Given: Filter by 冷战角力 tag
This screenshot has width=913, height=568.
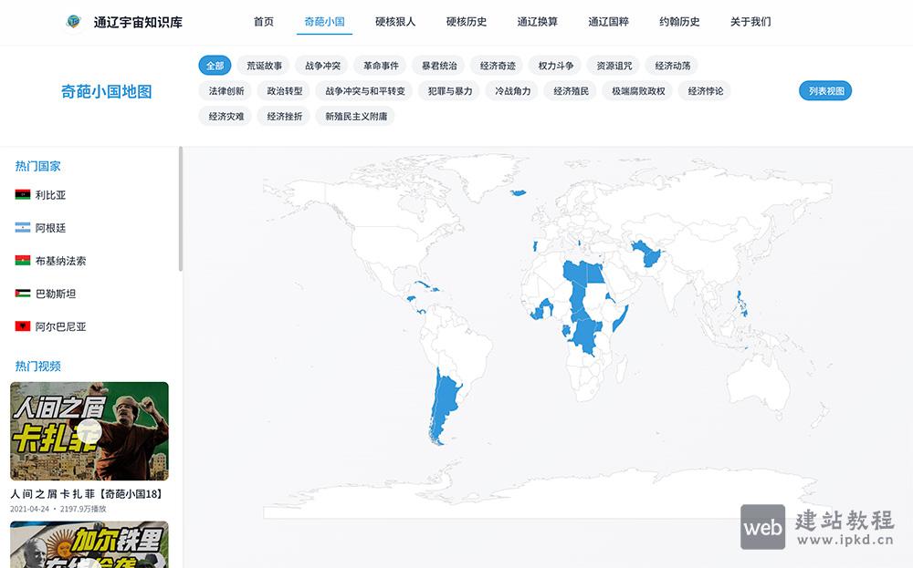Looking at the screenshot, I should coord(513,90).
